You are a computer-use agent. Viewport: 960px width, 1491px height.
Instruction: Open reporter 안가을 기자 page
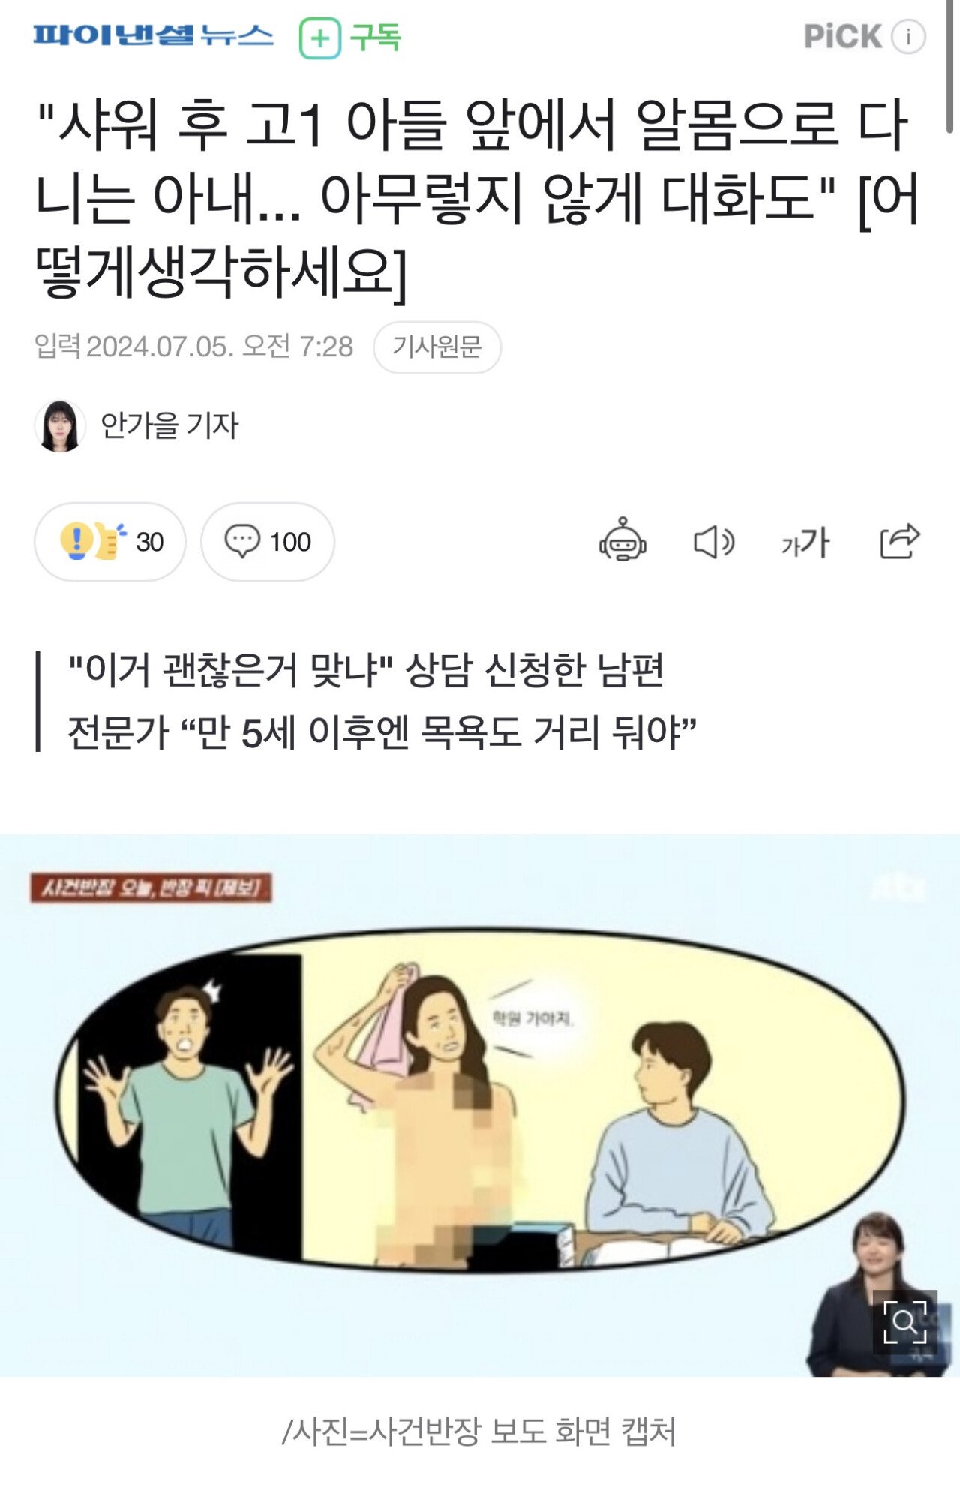click(169, 425)
